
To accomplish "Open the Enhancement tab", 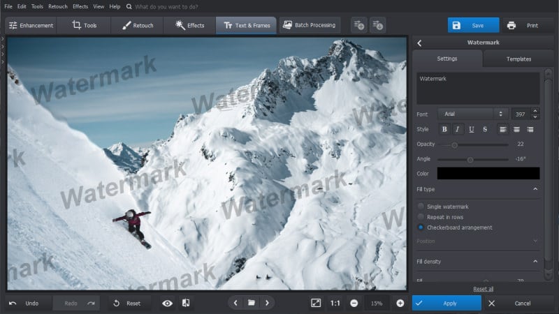I will [x=31, y=25].
